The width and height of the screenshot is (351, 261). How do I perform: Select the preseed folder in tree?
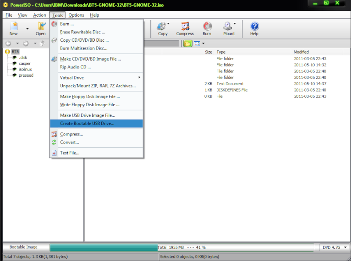tap(26, 75)
